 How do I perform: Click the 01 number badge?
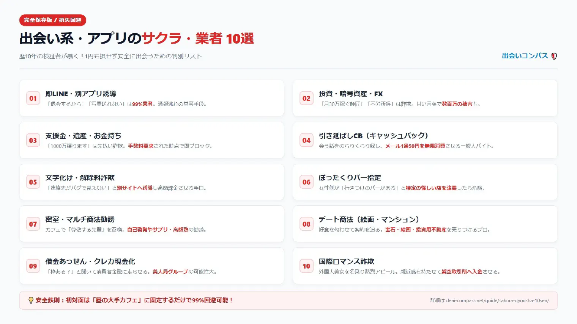pyautogui.click(x=33, y=98)
